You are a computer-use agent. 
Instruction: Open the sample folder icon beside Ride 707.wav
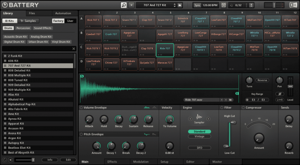click(x=230, y=100)
